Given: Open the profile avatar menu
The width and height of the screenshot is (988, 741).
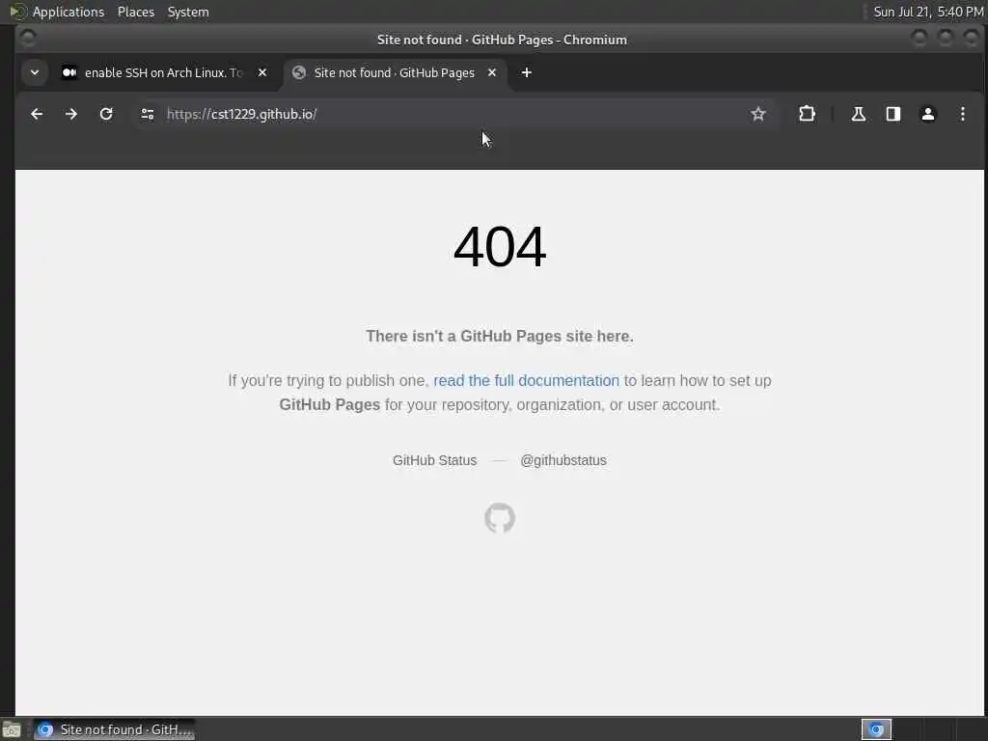Looking at the screenshot, I should [927, 114].
